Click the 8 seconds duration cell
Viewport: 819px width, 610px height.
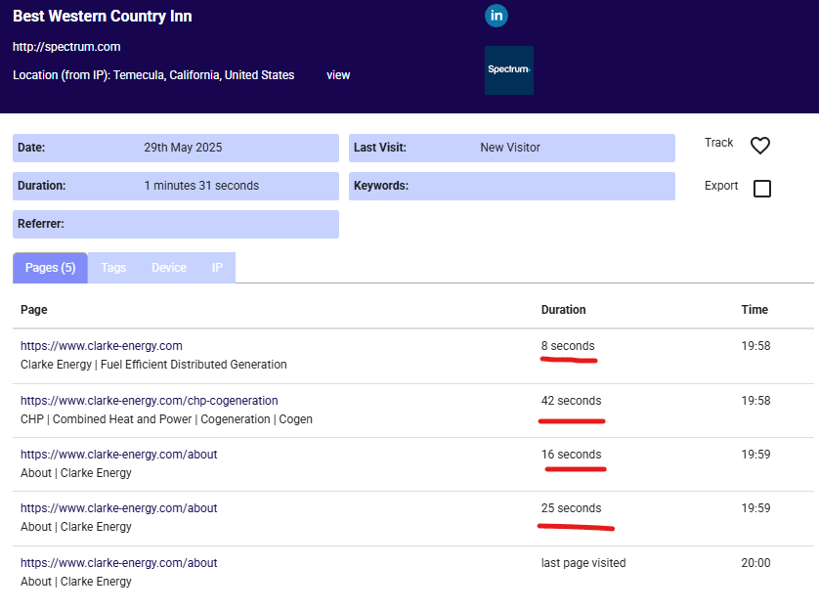[x=568, y=346]
